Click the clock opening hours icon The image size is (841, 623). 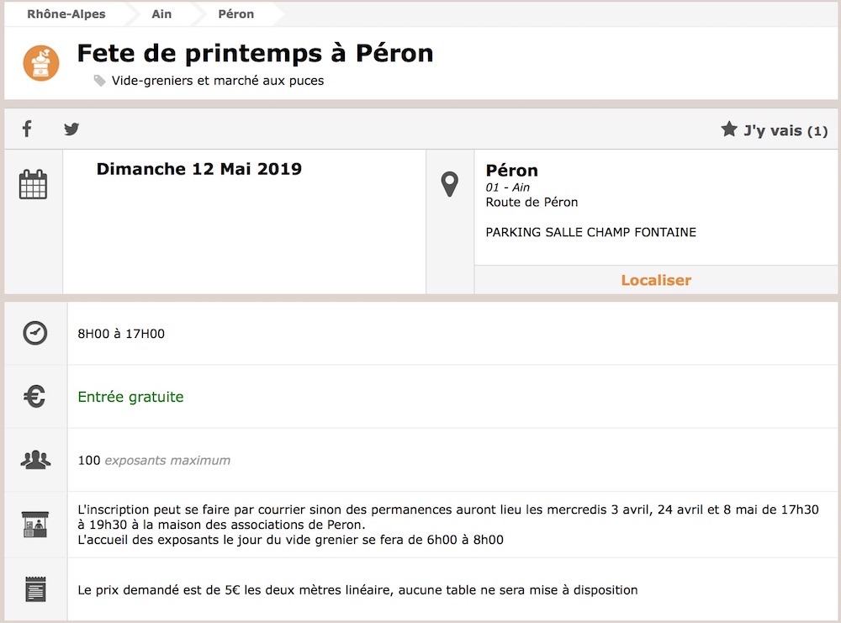click(34, 333)
